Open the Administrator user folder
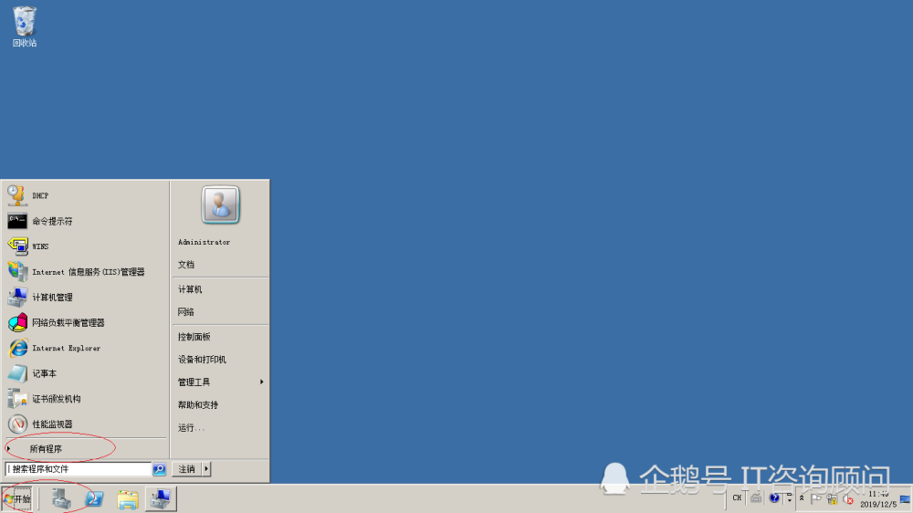Screen dimensions: 913x513 click(x=204, y=242)
